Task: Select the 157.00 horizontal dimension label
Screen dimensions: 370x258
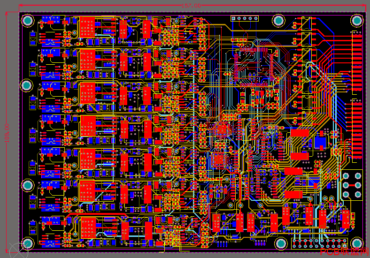Action: (x=191, y=6)
